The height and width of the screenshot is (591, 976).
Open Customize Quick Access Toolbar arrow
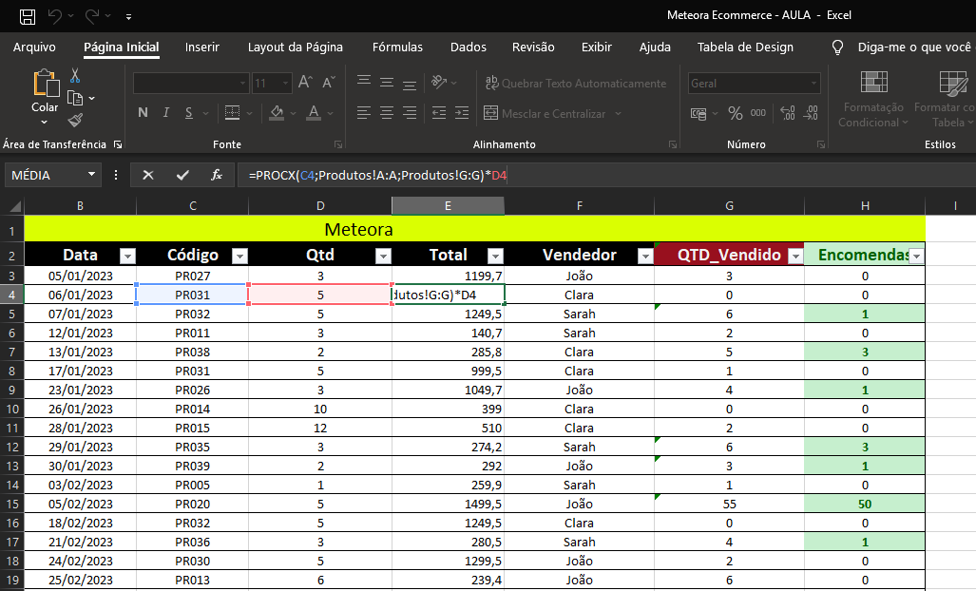pos(129,17)
